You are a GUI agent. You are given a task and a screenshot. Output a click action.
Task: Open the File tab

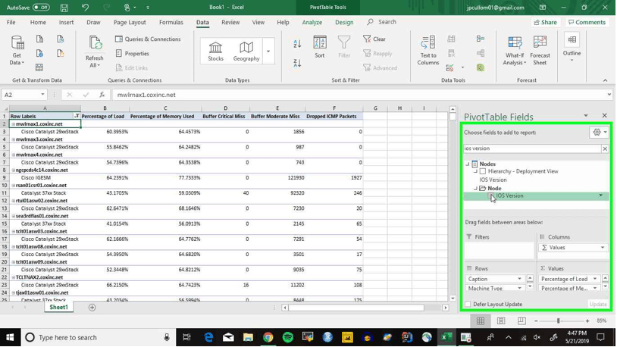pyautogui.click(x=11, y=22)
